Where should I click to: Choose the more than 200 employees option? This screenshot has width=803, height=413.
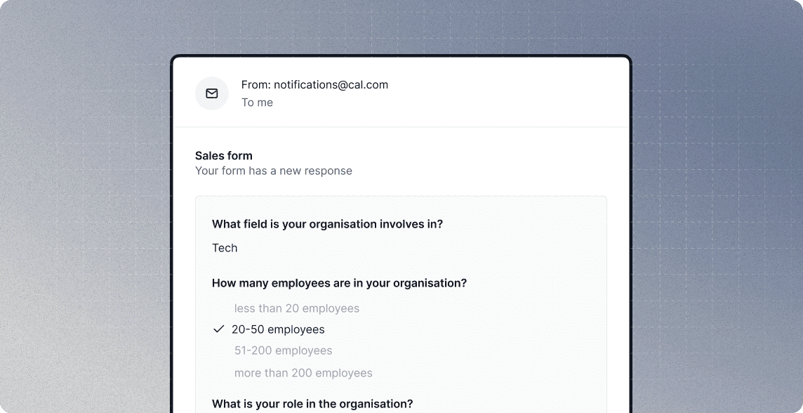pos(303,373)
